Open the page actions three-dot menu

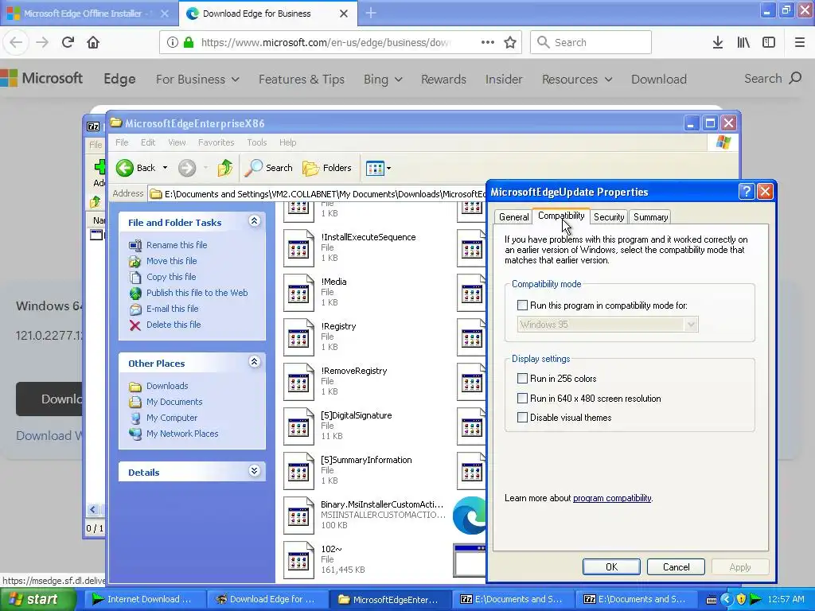pyautogui.click(x=487, y=42)
